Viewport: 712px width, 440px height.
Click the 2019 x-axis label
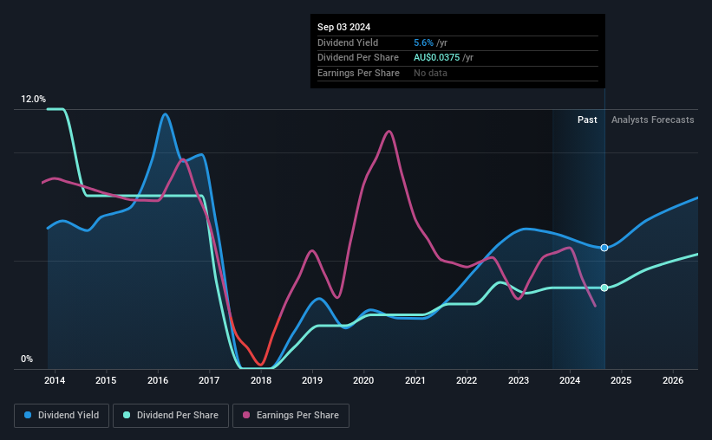tap(312, 380)
